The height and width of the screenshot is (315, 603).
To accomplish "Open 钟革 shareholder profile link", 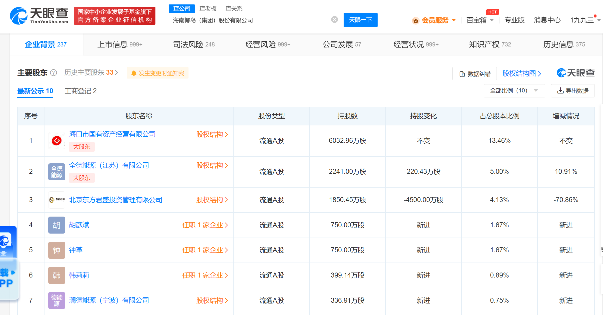I will point(76,250).
